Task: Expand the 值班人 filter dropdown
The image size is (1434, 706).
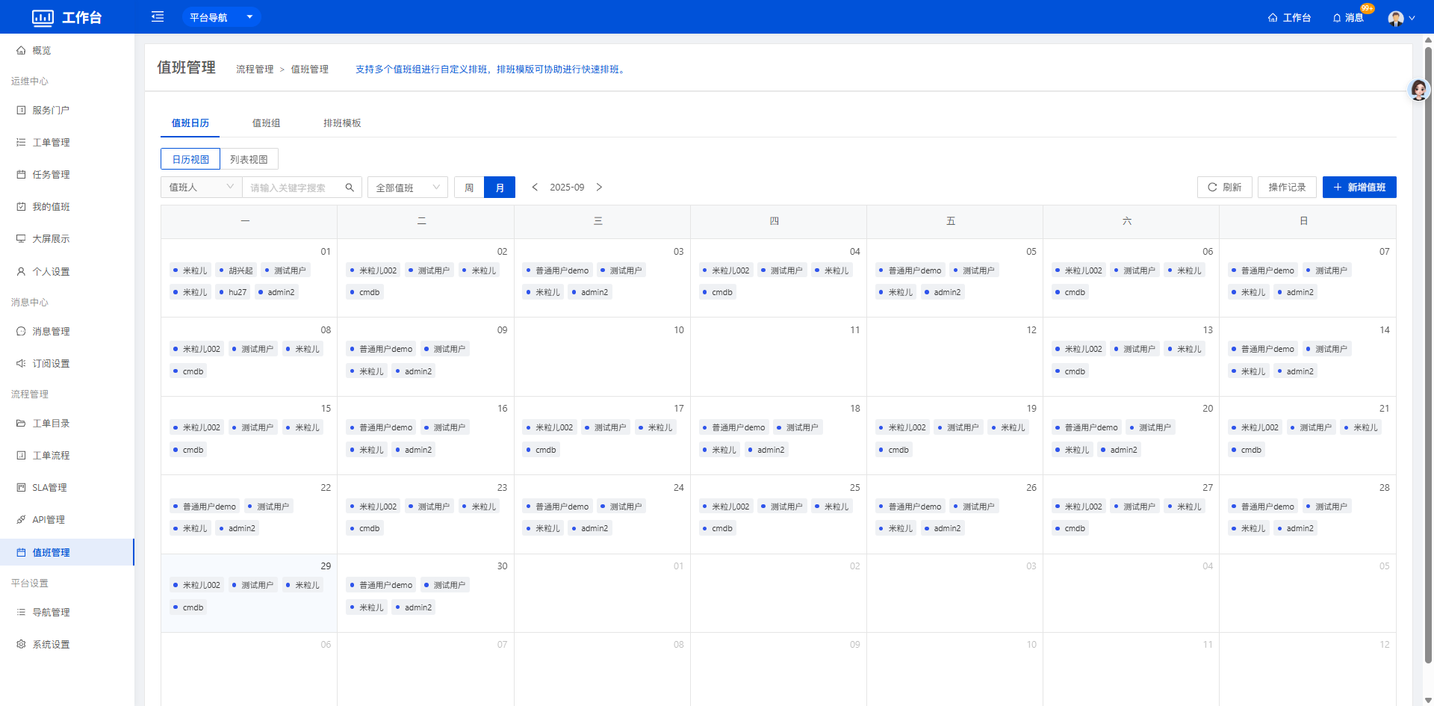Action: 202,188
